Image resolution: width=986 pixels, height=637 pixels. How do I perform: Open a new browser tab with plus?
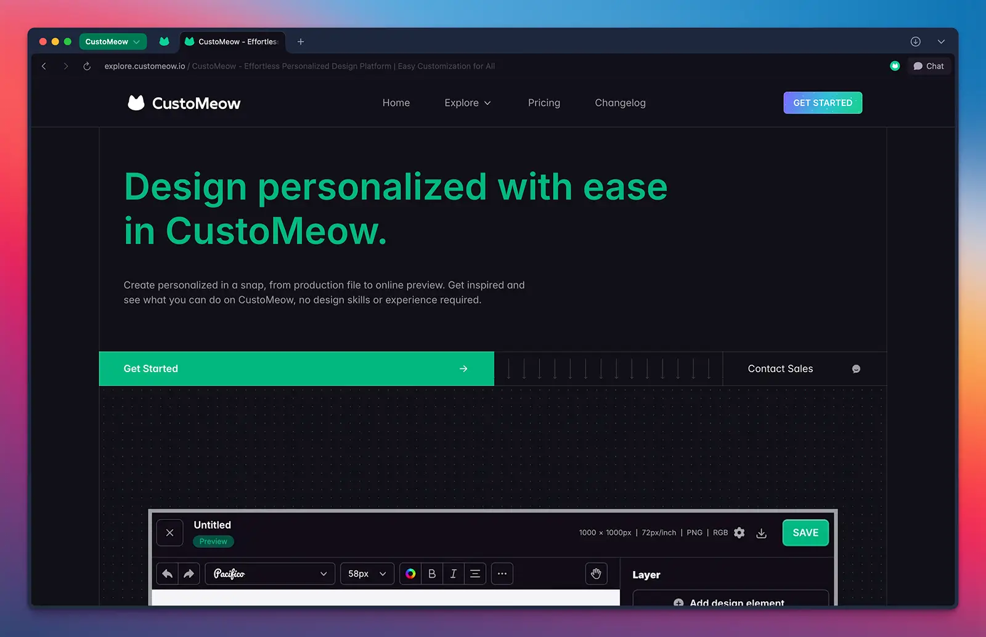(301, 41)
